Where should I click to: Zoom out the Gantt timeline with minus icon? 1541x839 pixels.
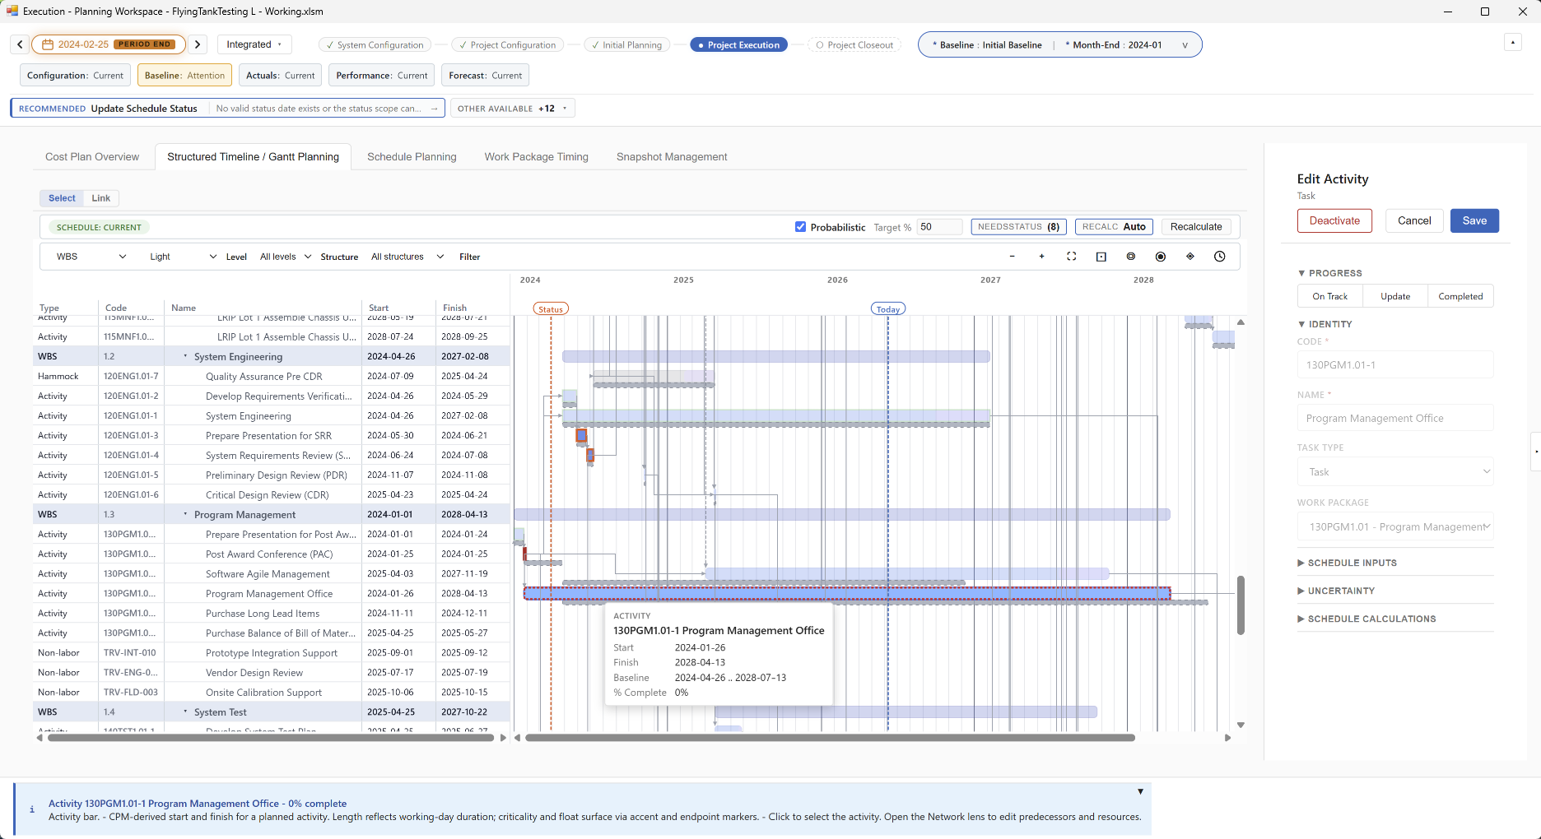(x=1012, y=257)
